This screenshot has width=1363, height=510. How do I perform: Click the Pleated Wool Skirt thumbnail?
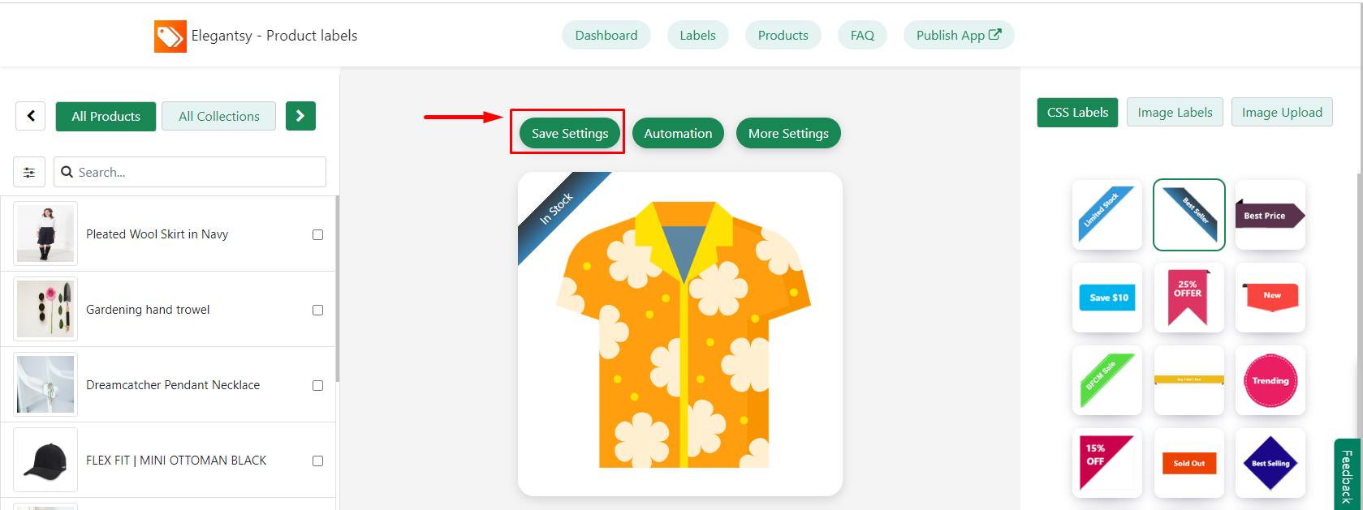(x=45, y=234)
